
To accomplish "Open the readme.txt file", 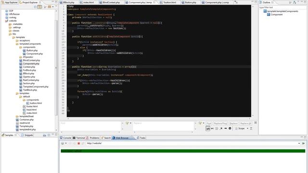I will coord(23,123).
